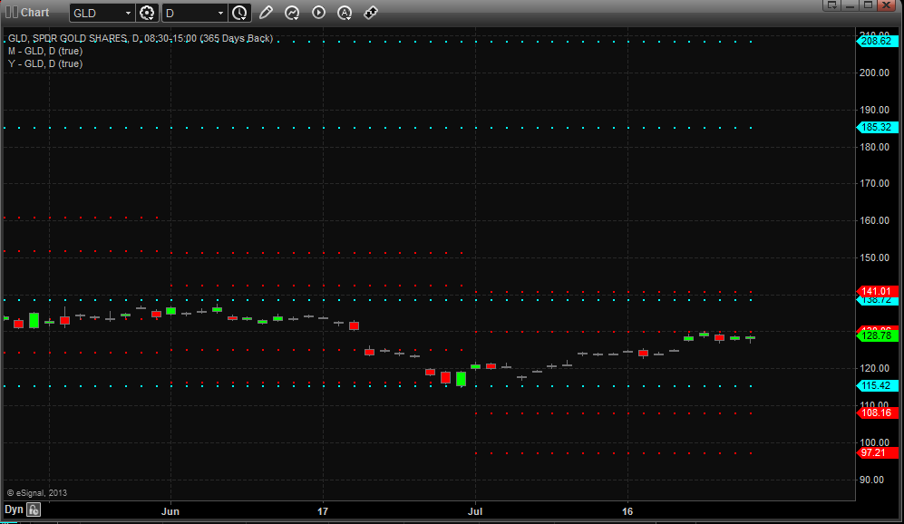Image resolution: width=904 pixels, height=524 pixels.
Task: Click the 185.32 cyan price marker
Action: coord(878,128)
